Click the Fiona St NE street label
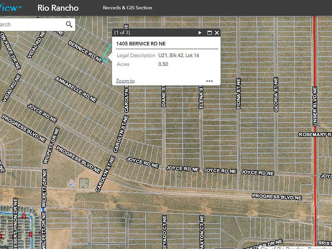Image resolution: width=332 pixels, height=249 pixels. coord(238,93)
